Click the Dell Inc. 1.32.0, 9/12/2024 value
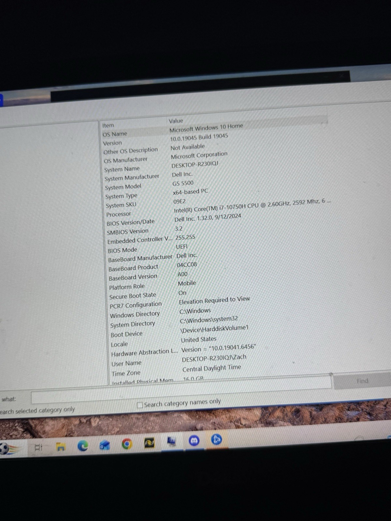391x521 pixels. (x=208, y=218)
